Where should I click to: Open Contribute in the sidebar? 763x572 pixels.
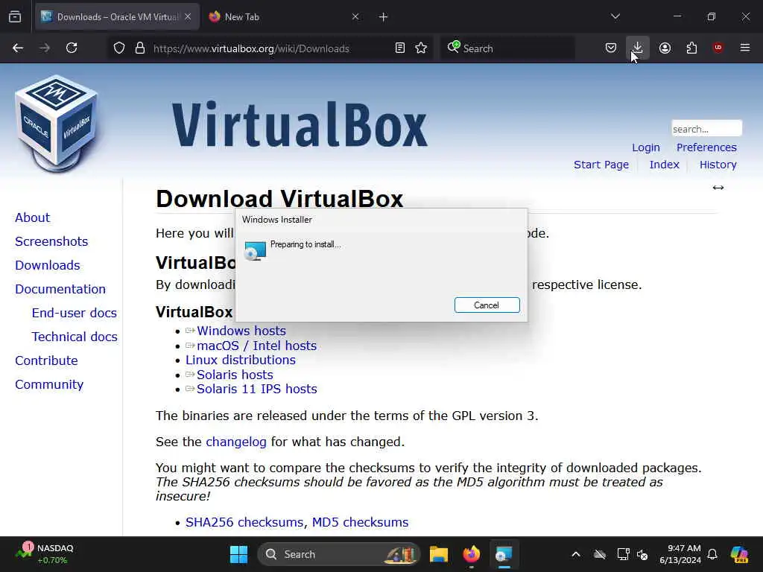click(x=46, y=360)
